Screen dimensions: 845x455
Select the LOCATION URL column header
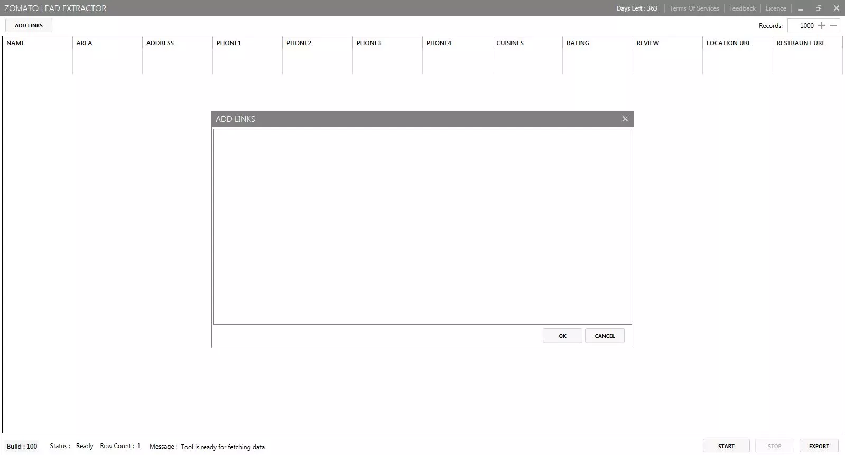(x=728, y=43)
